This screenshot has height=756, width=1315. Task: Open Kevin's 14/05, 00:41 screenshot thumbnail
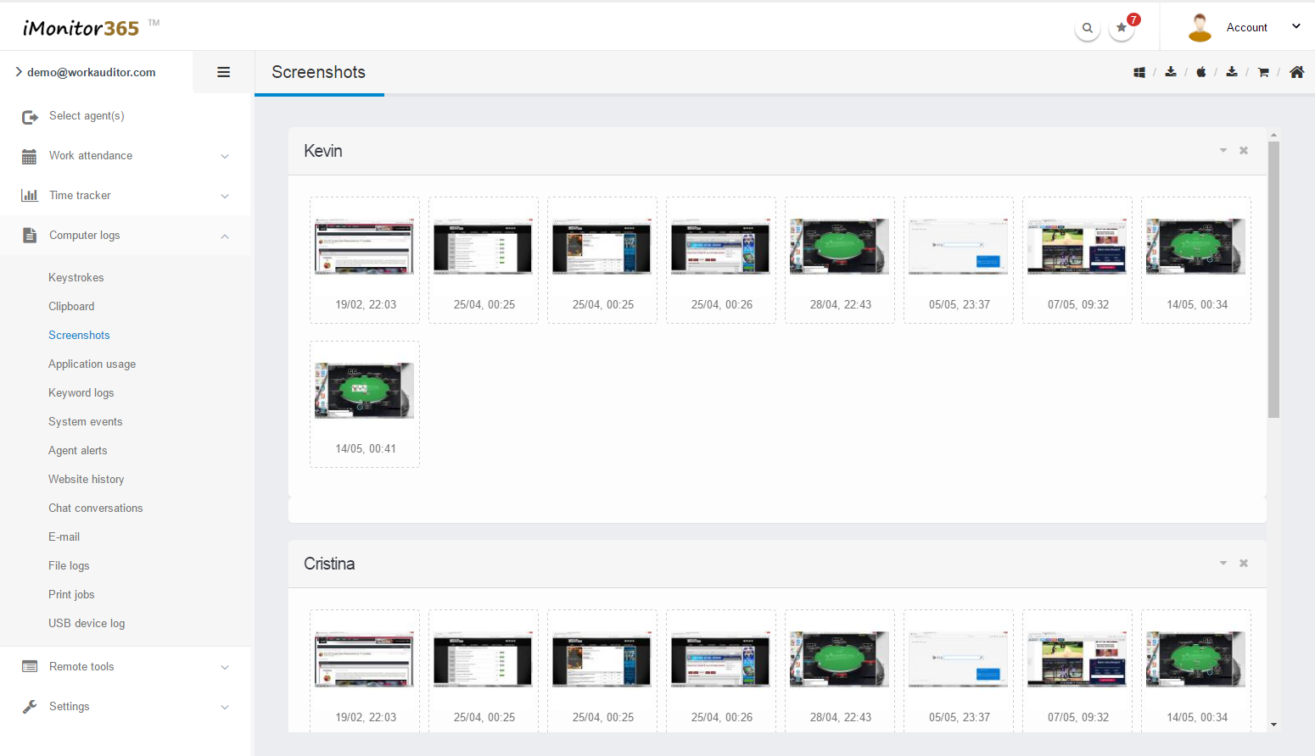(365, 391)
